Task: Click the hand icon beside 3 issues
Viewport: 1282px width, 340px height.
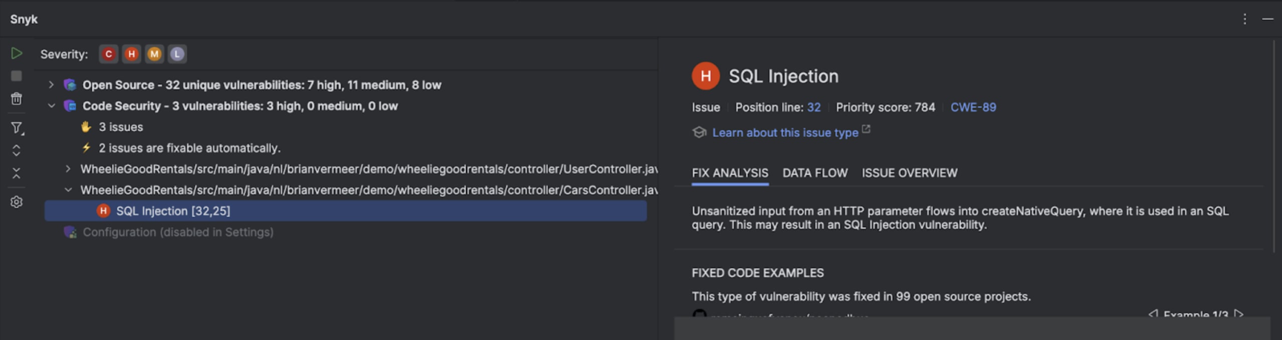Action: (86, 127)
